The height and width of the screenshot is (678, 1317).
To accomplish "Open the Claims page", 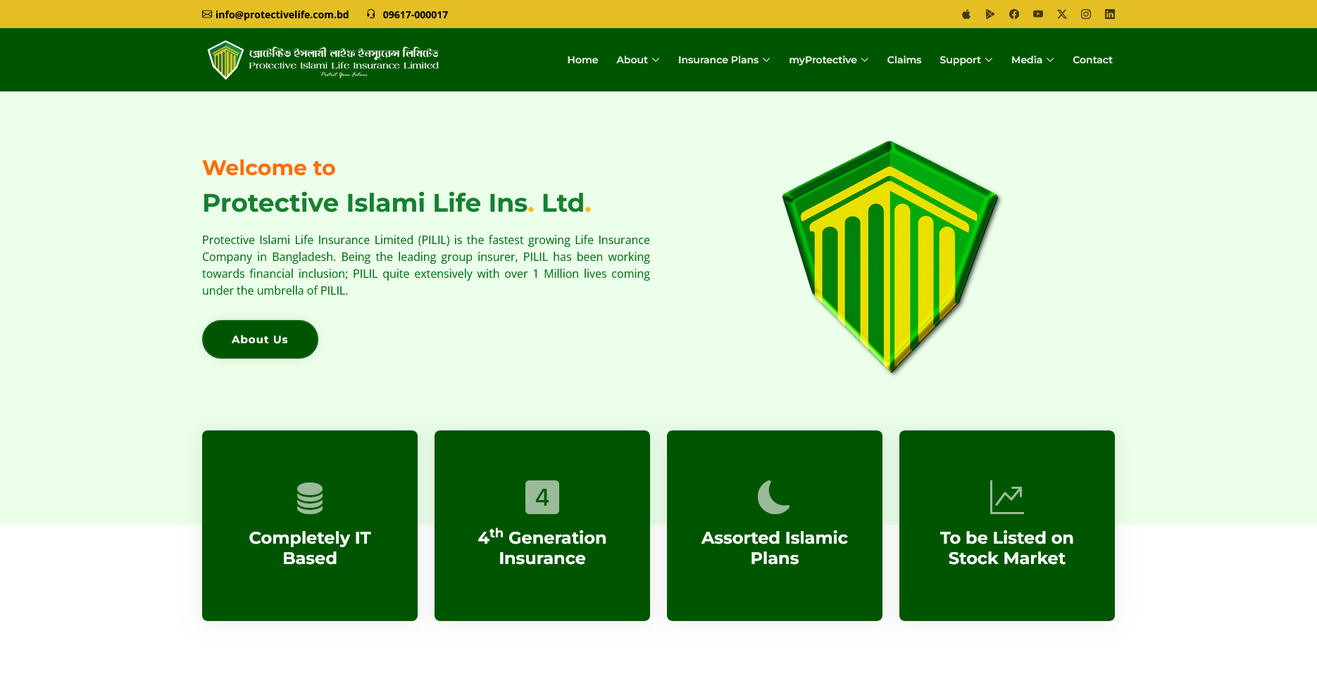I will pyautogui.click(x=904, y=60).
